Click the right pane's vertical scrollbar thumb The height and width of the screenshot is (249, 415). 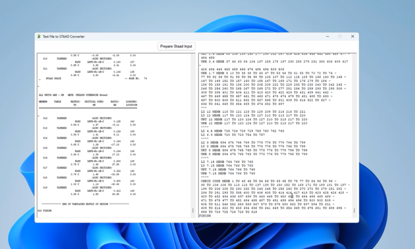(x=354, y=210)
